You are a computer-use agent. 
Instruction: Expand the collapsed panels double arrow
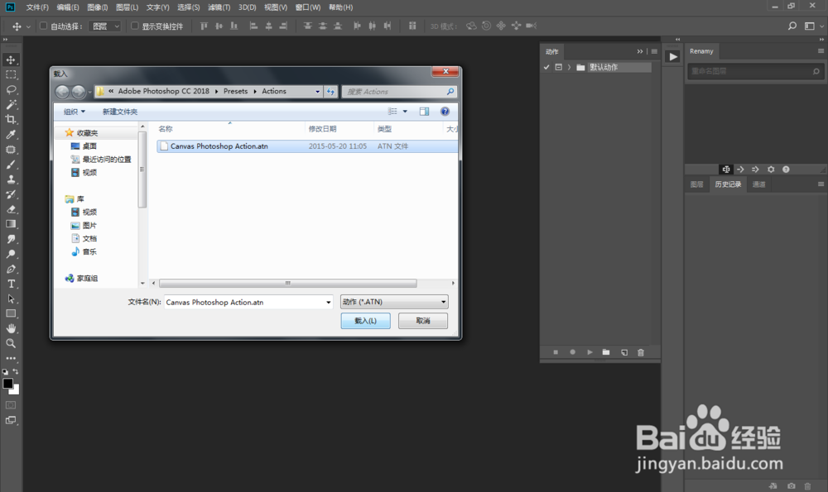pyautogui.click(x=639, y=51)
